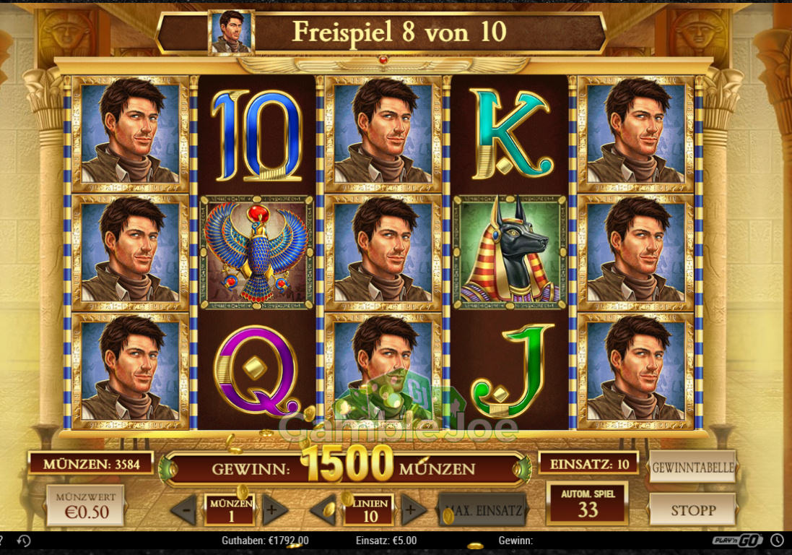The image size is (792, 555).
Task: Open the Gewinntabelle paytable
Action: tap(692, 467)
